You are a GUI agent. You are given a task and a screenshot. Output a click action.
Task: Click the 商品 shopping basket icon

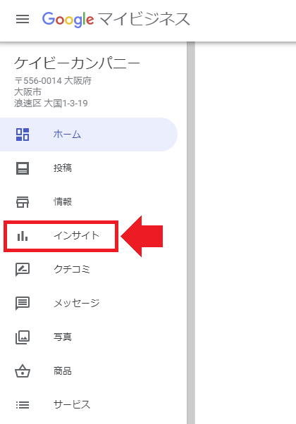[23, 370]
